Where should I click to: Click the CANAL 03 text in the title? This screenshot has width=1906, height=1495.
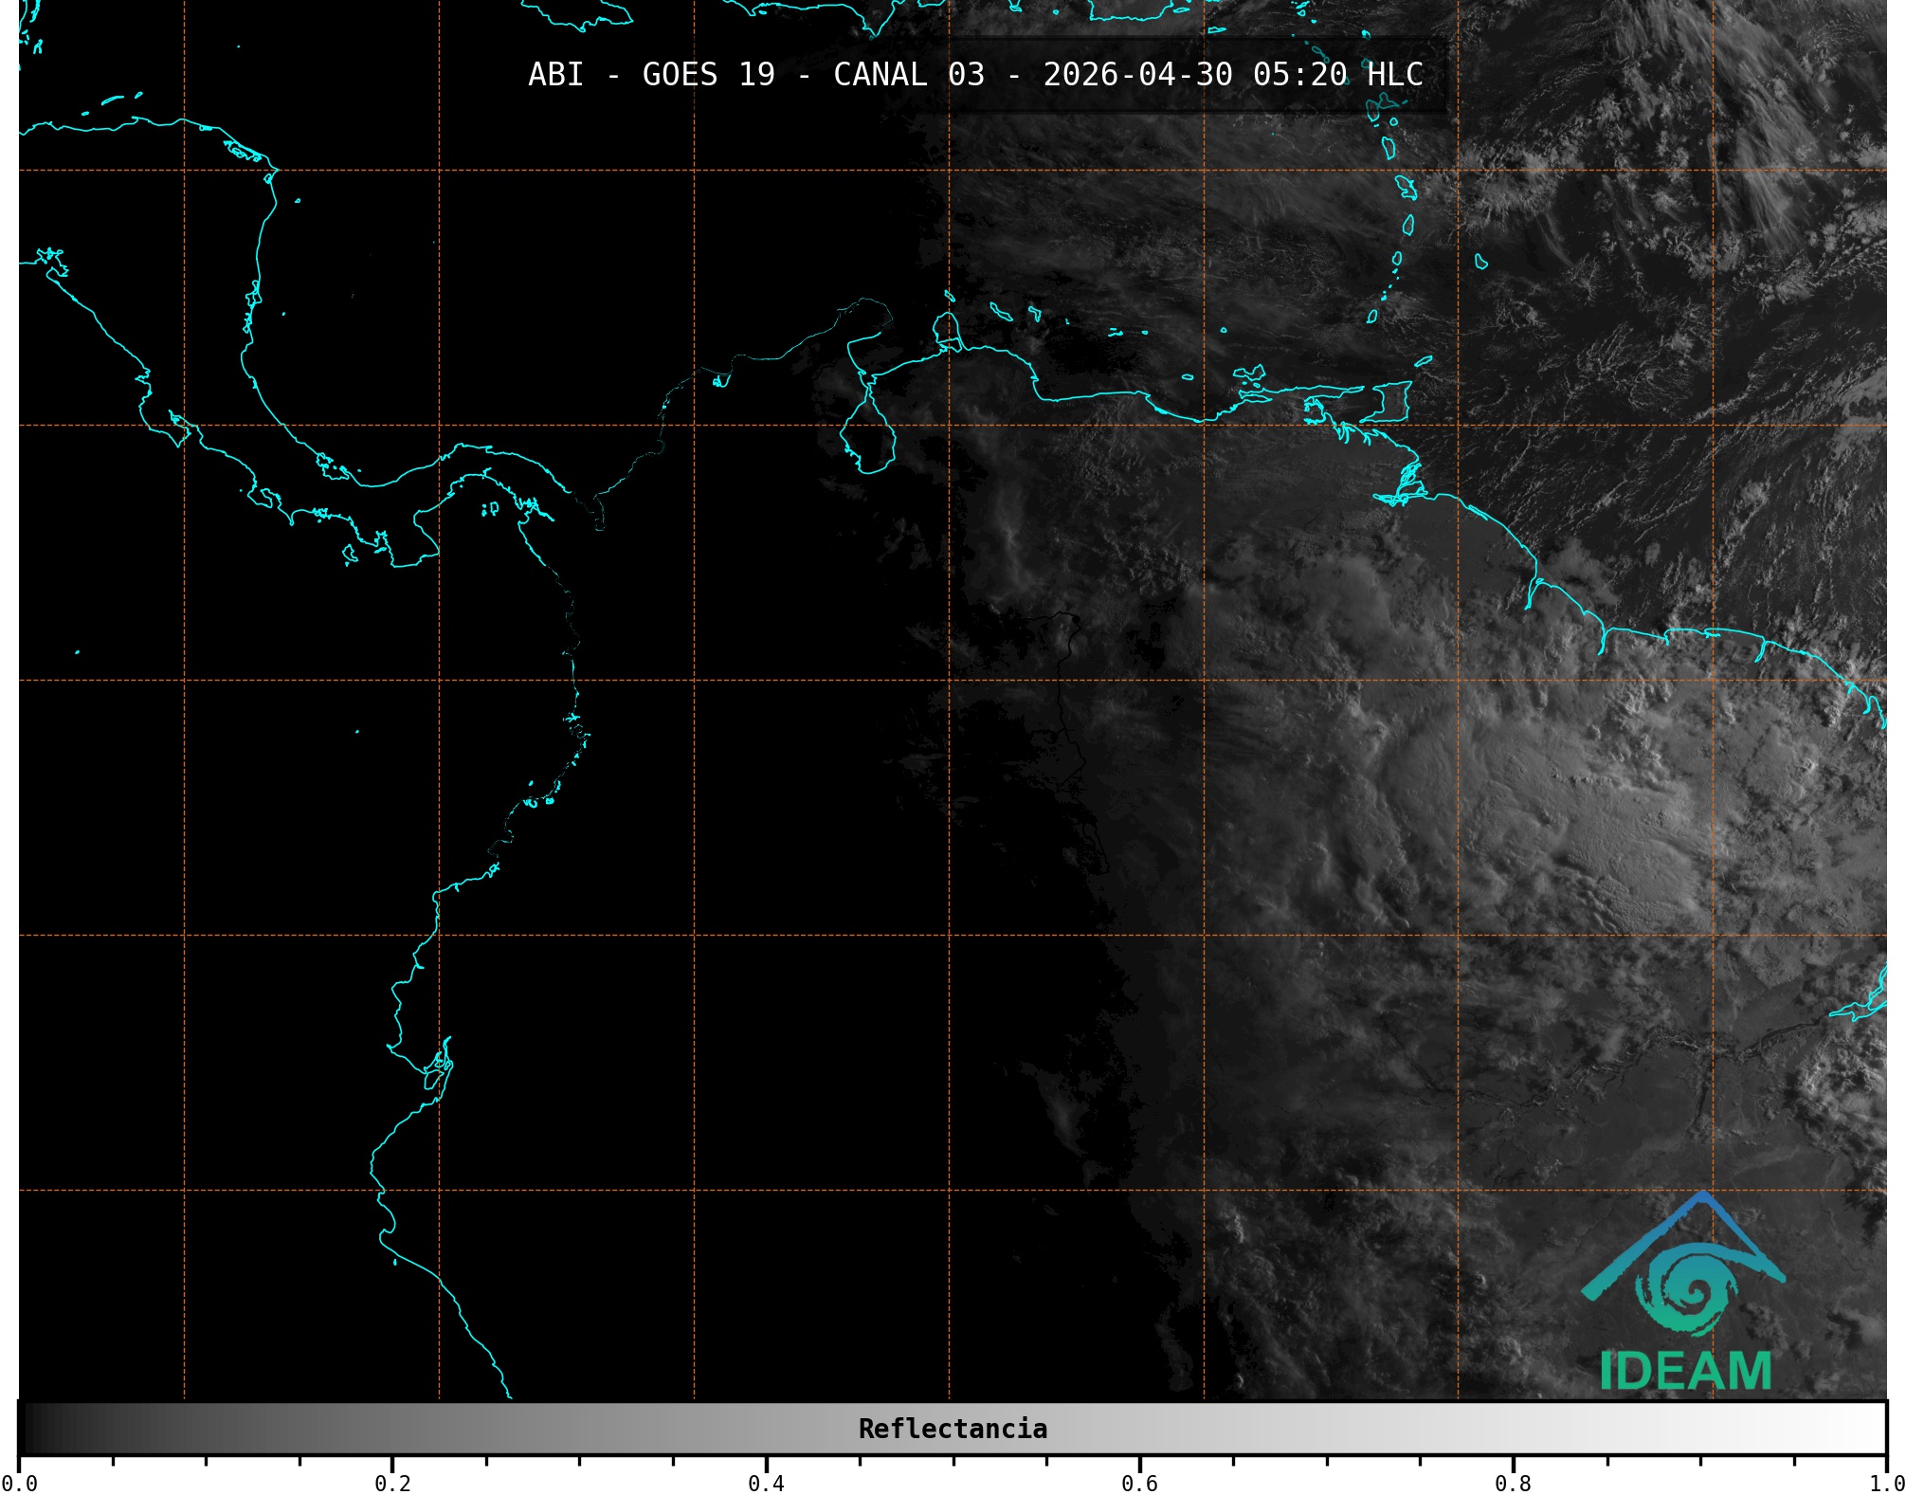tap(908, 75)
